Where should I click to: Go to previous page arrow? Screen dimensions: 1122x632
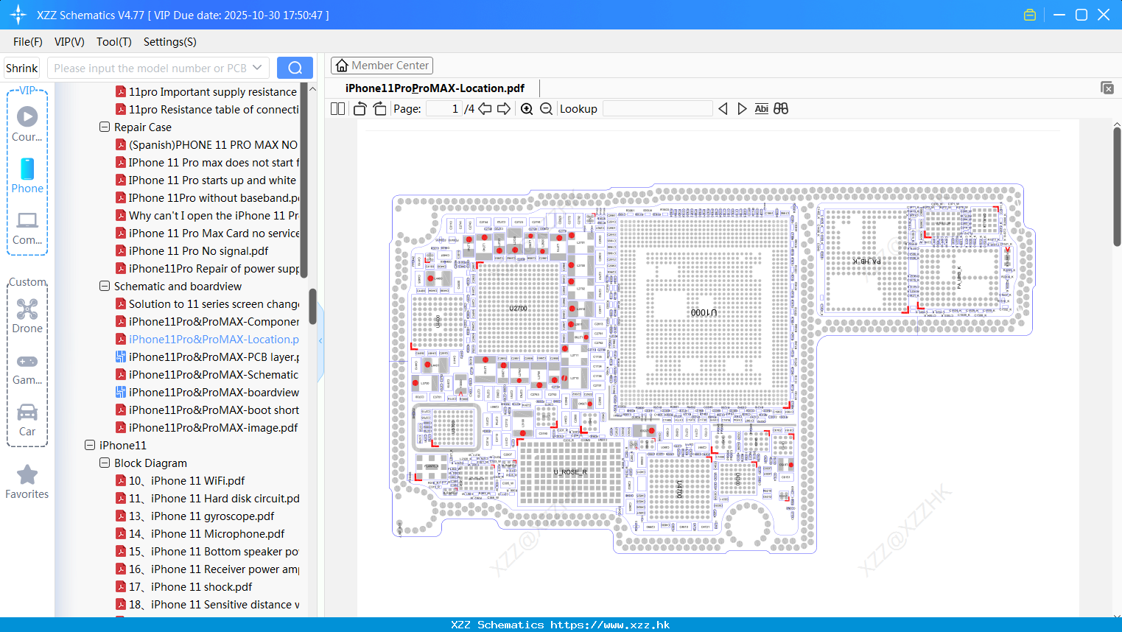[485, 108]
